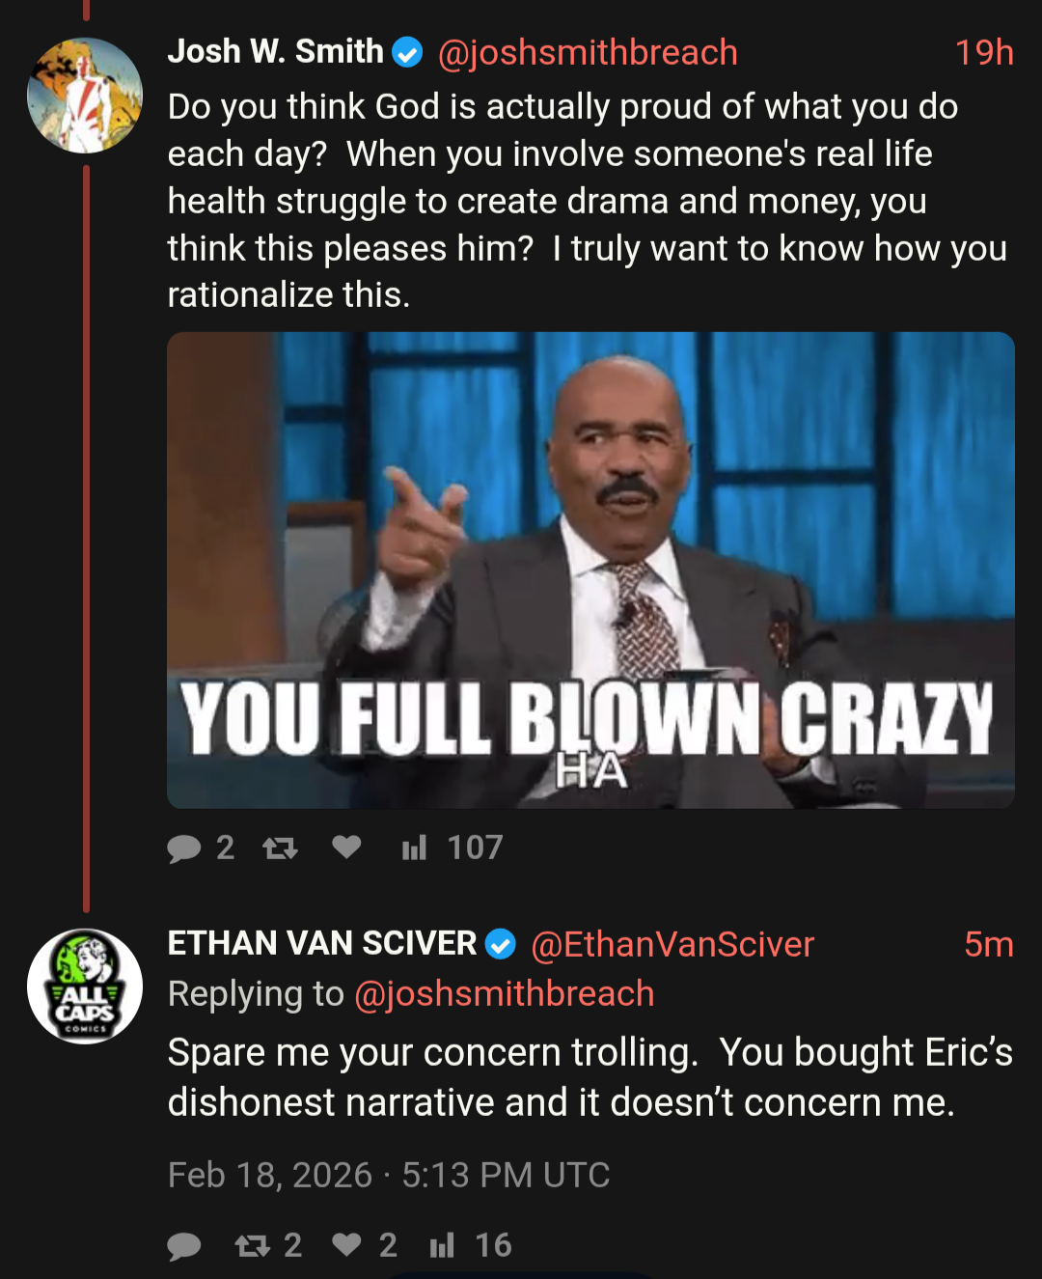This screenshot has width=1042, height=1279.
Task: Click the views icon showing 16
Action: pos(441,1245)
